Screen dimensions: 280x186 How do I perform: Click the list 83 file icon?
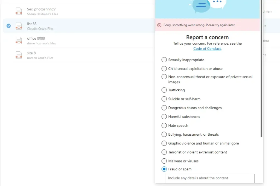[18, 26]
